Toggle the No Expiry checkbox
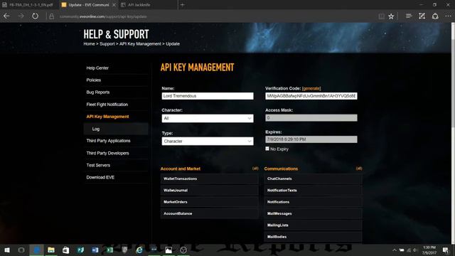This screenshot has height=256, width=455. 267,149
